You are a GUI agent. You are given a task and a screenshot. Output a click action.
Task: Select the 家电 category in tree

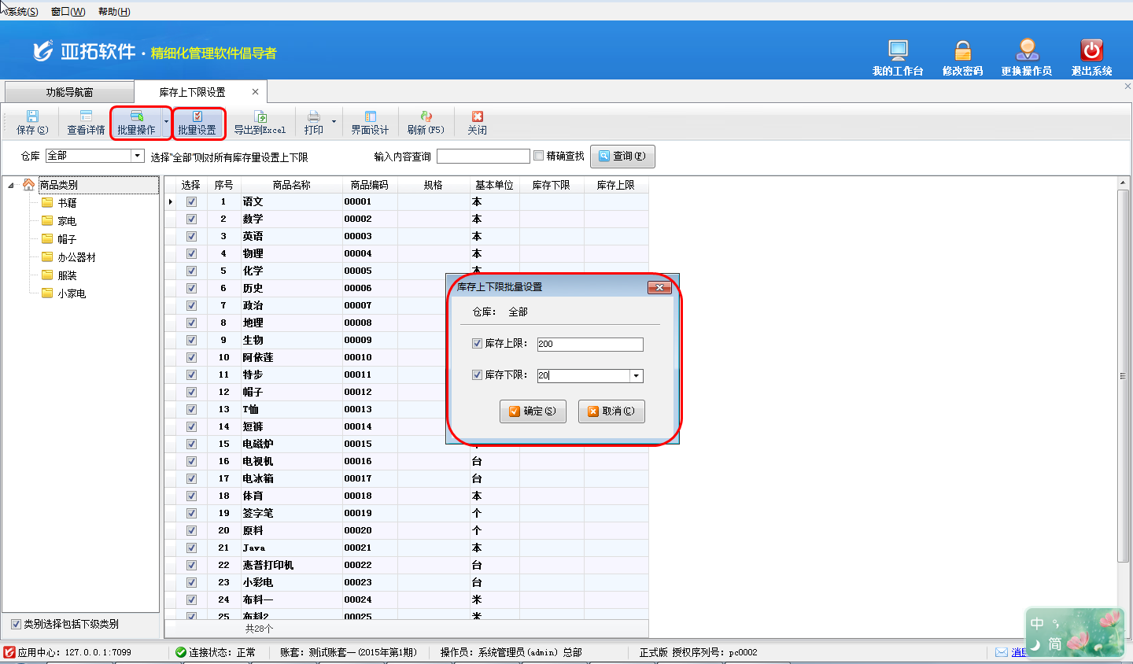coord(67,221)
